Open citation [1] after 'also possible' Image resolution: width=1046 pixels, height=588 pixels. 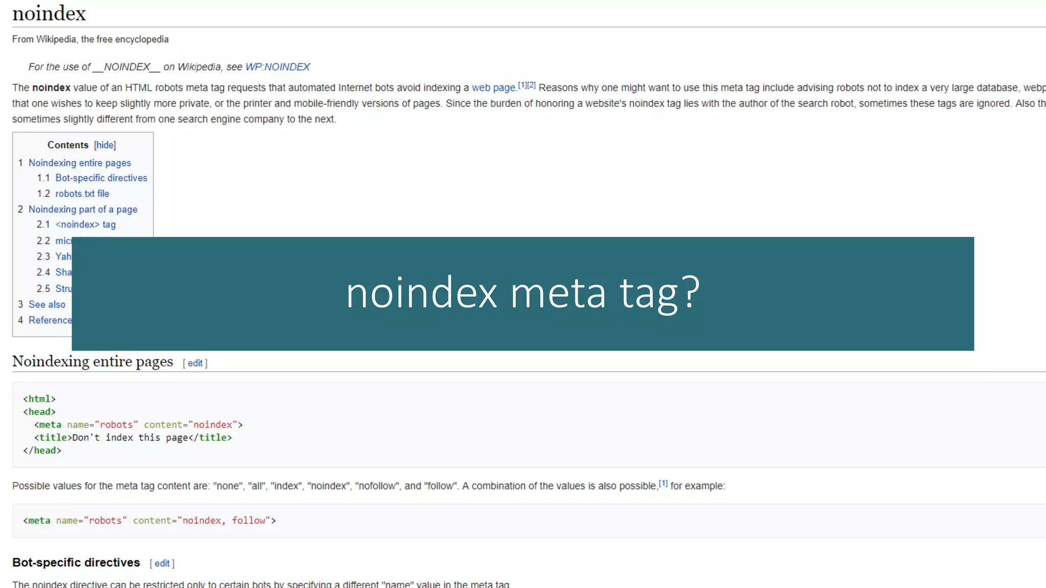(663, 483)
